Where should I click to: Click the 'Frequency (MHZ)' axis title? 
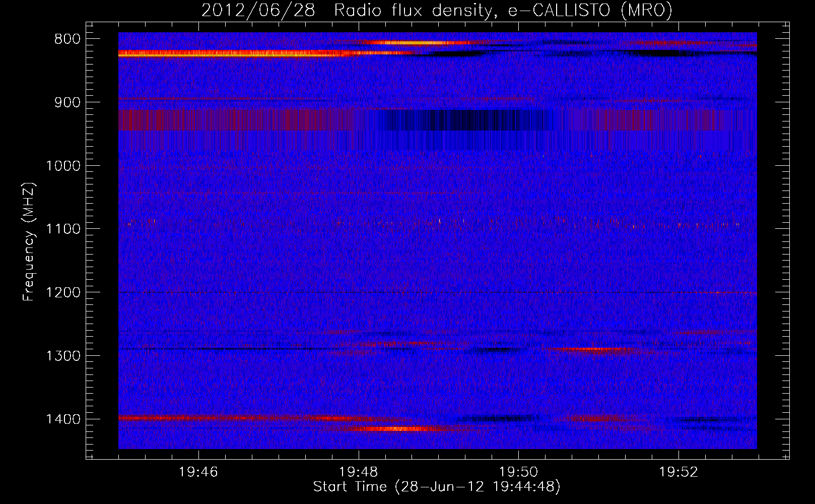point(29,242)
